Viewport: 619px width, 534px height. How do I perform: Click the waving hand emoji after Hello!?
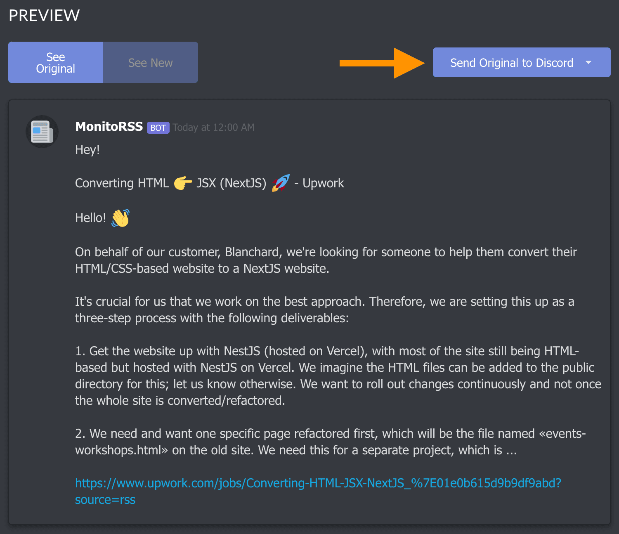pyautogui.click(x=120, y=217)
